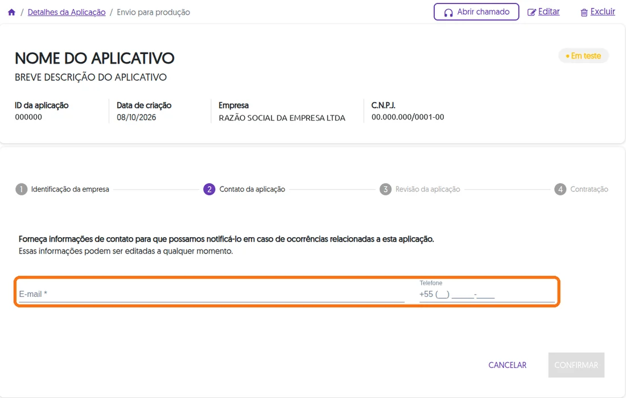626x398 pixels.
Task: Click the NOME DO APLICATIVO heading
Action: click(x=94, y=58)
